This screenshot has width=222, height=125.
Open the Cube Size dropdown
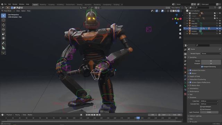pos(209,101)
